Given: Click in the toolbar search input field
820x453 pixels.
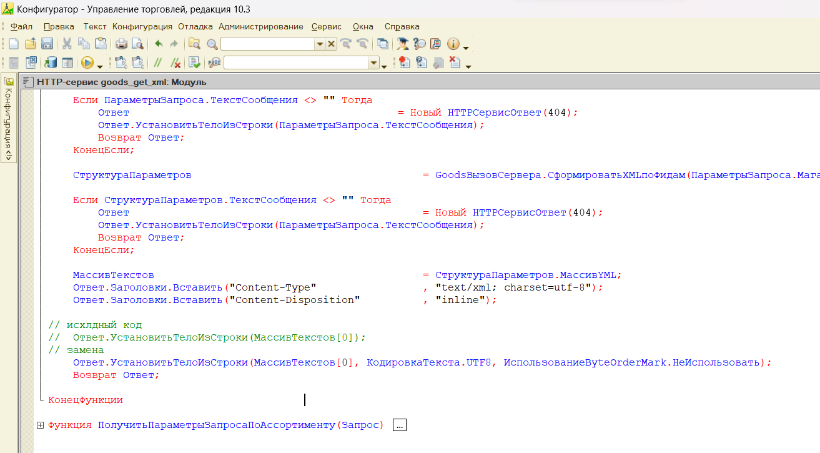Looking at the screenshot, I should click(x=267, y=44).
